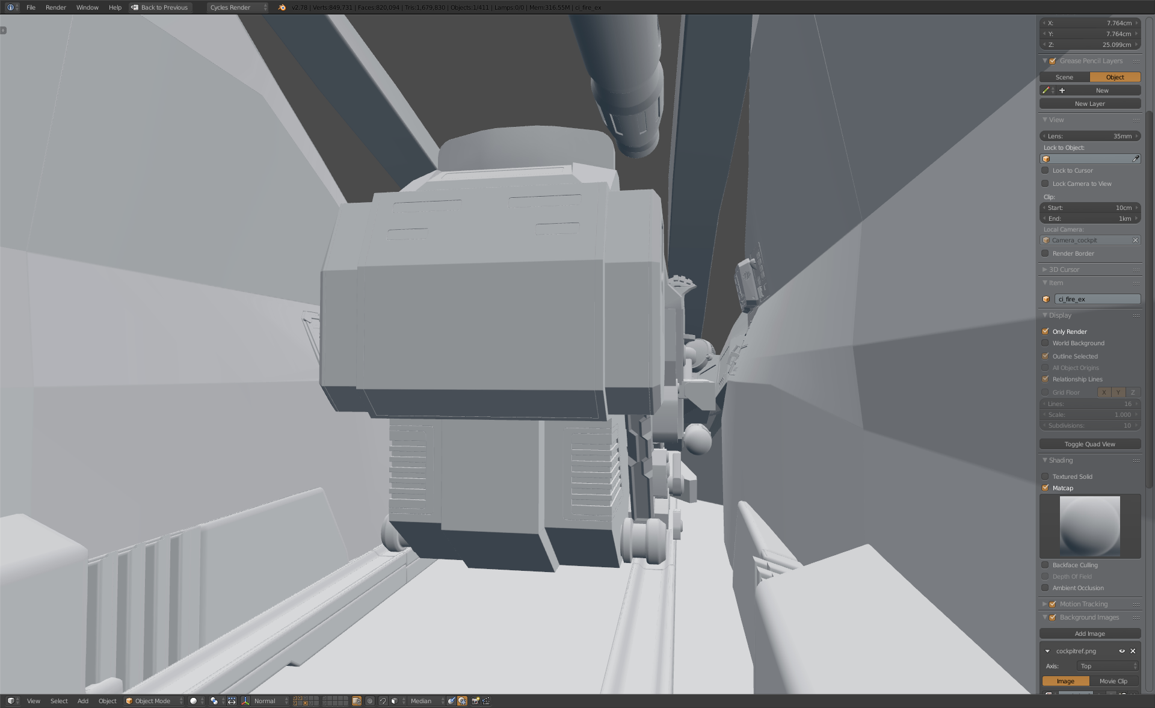Click the proportional editing circle icon

(370, 701)
